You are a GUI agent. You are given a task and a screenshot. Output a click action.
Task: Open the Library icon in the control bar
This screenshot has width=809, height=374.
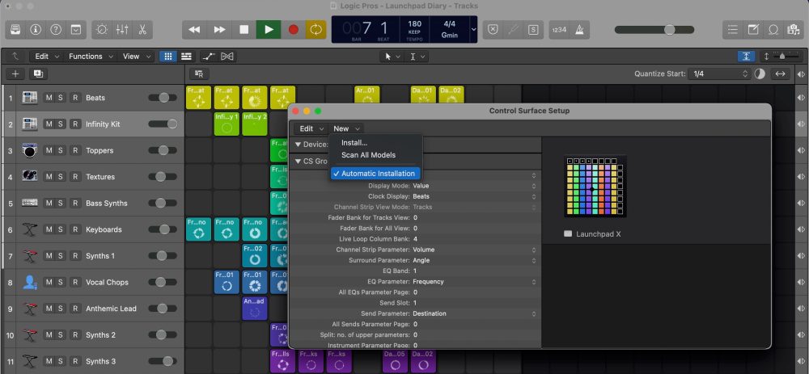(15, 30)
